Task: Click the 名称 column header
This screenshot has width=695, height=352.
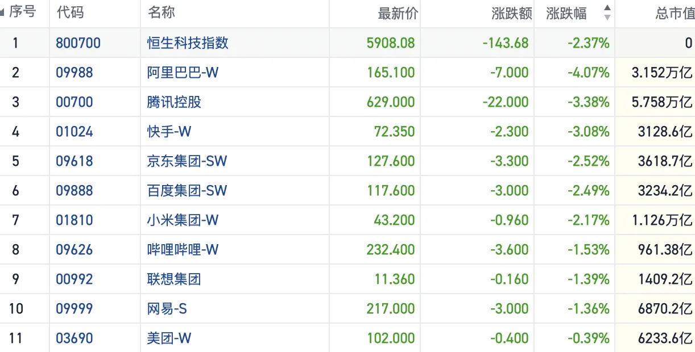Action: point(162,12)
